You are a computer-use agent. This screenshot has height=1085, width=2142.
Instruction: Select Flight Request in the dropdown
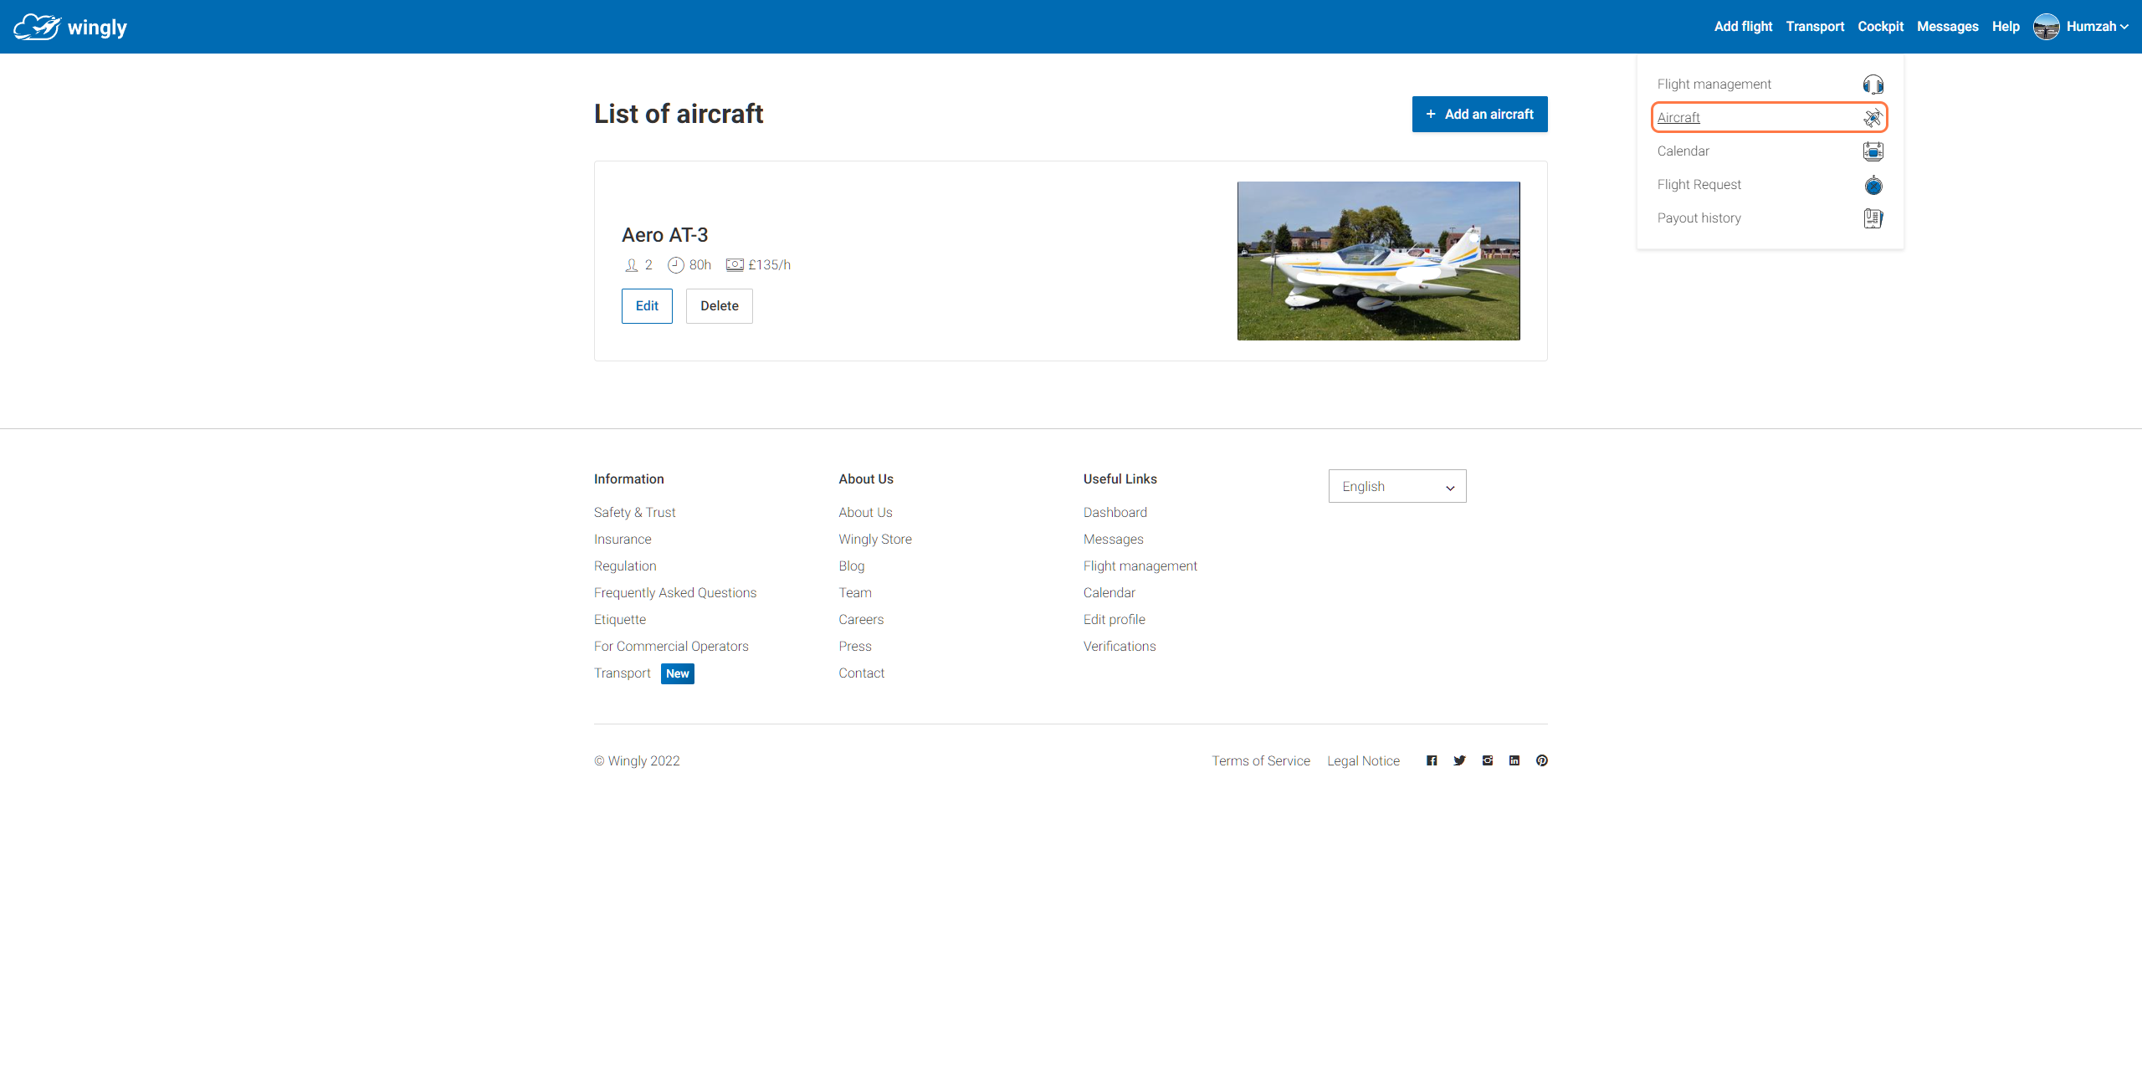point(1770,185)
